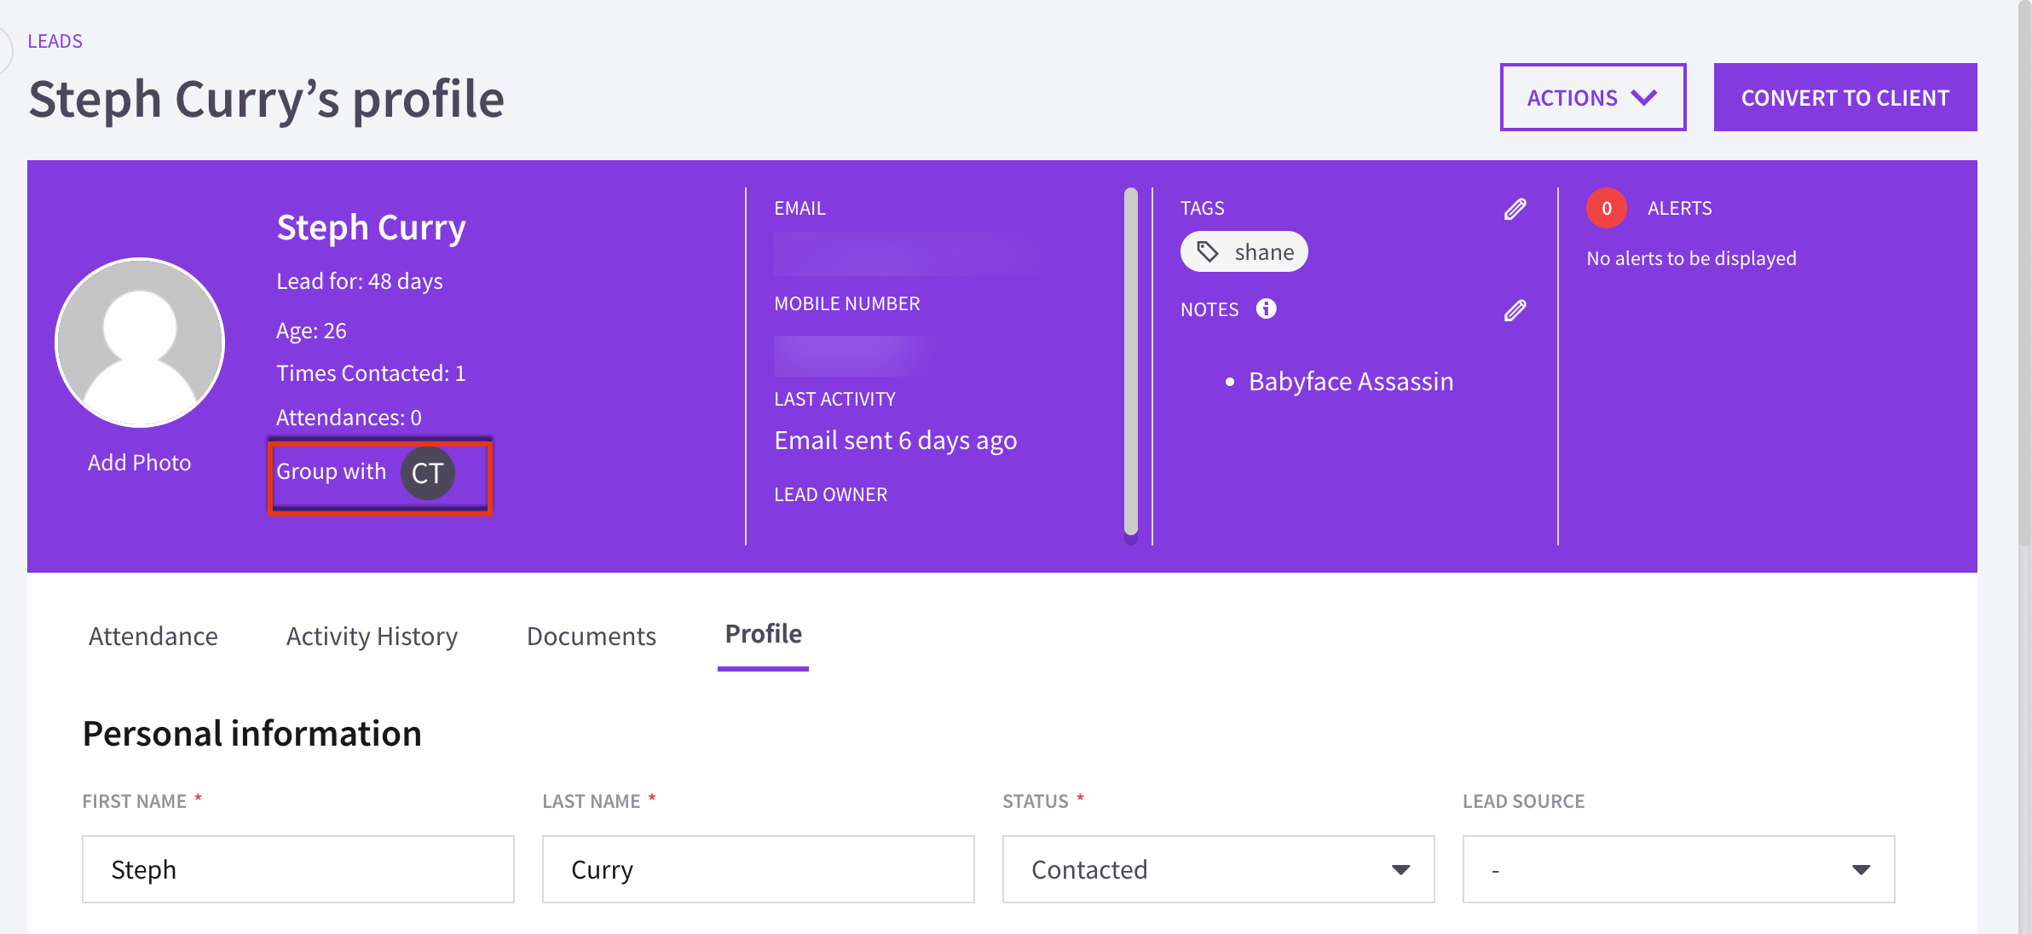Click 'Attendances: 0' text

click(x=349, y=418)
